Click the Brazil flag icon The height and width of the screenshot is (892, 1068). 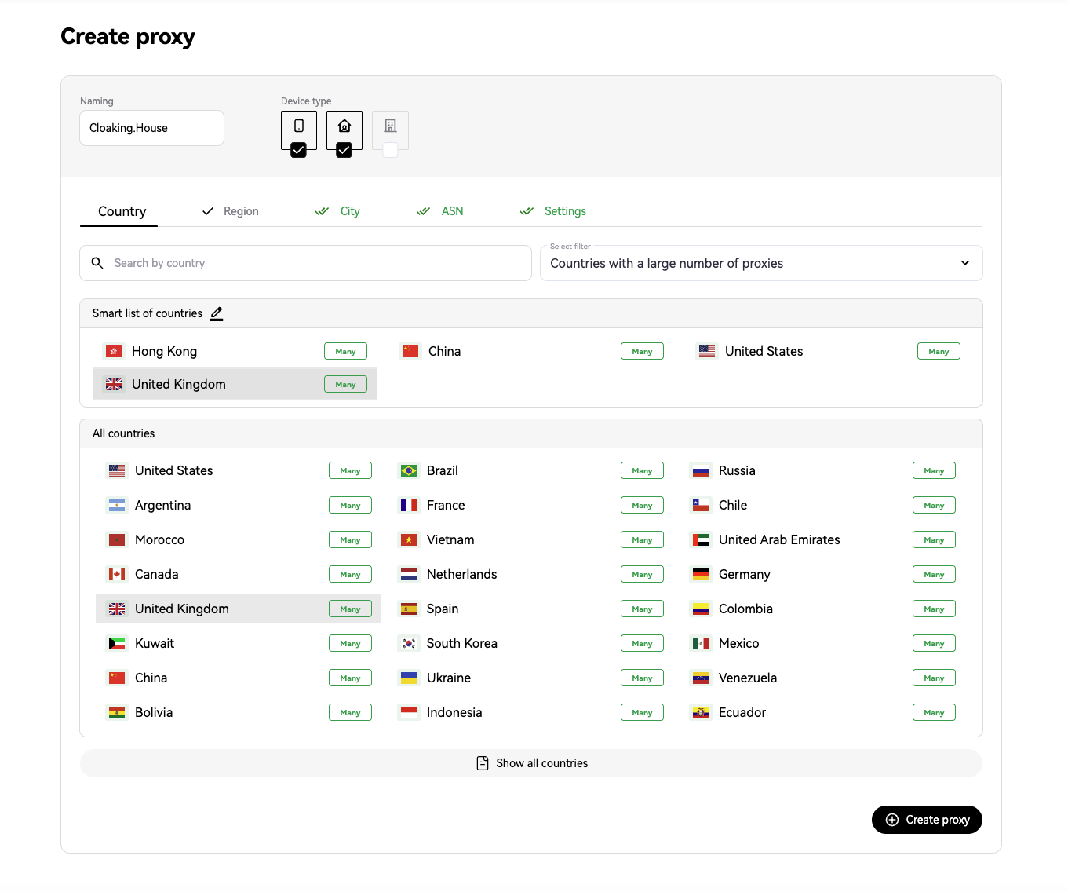click(409, 470)
